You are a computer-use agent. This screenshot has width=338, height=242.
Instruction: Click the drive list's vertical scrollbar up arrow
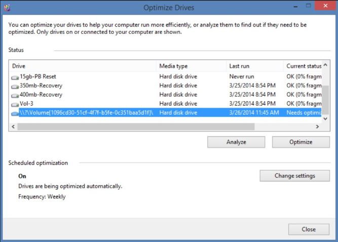click(325, 65)
